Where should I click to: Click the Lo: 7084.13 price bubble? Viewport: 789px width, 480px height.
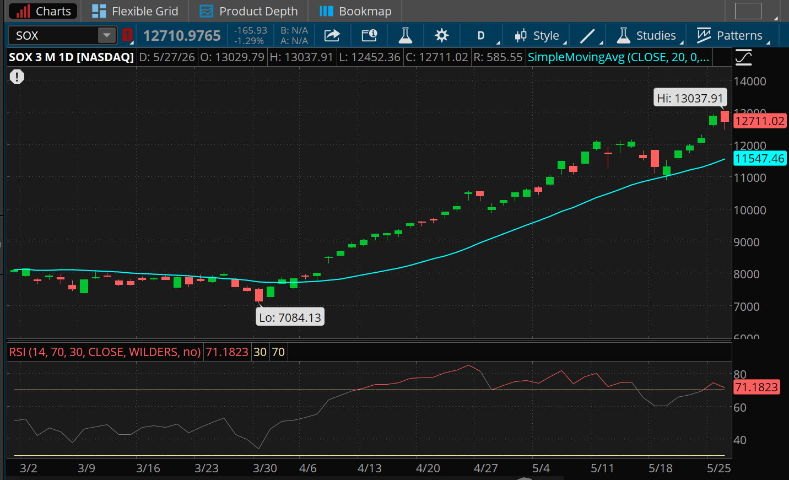pyautogui.click(x=290, y=317)
